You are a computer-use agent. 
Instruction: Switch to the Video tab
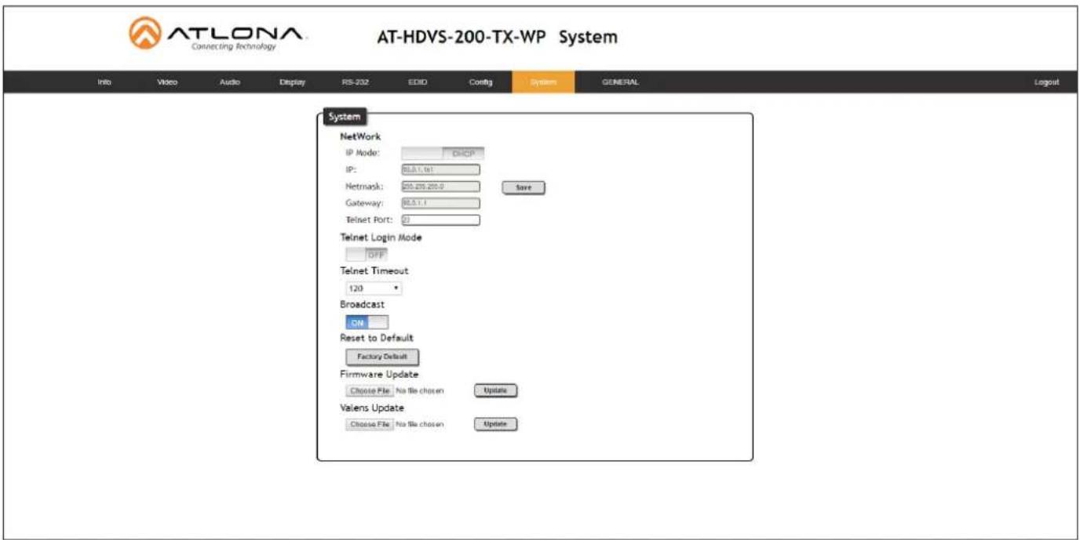click(167, 82)
